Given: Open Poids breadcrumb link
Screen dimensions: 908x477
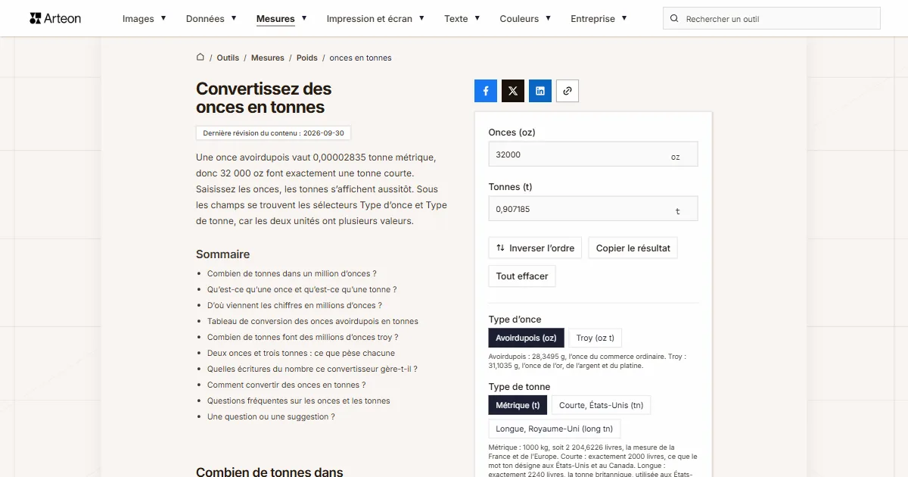Looking at the screenshot, I should point(307,58).
